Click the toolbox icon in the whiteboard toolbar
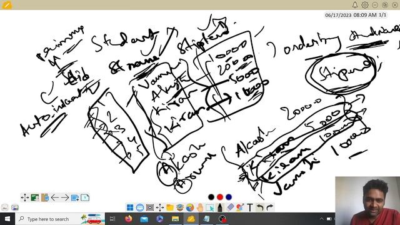 pyautogui.click(x=180, y=207)
